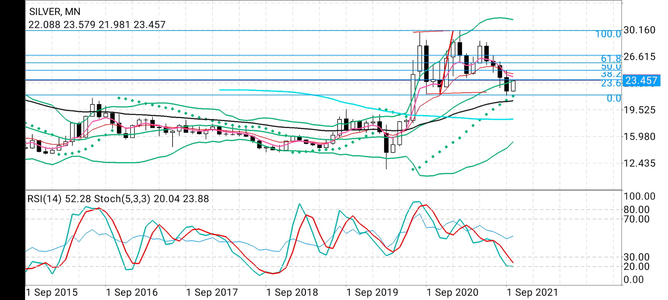This screenshot has width=668, height=300.
Task: Click the 12.435 price axis label
Action: [639, 163]
